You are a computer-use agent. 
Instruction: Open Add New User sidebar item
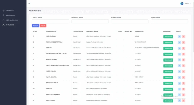[10, 15]
